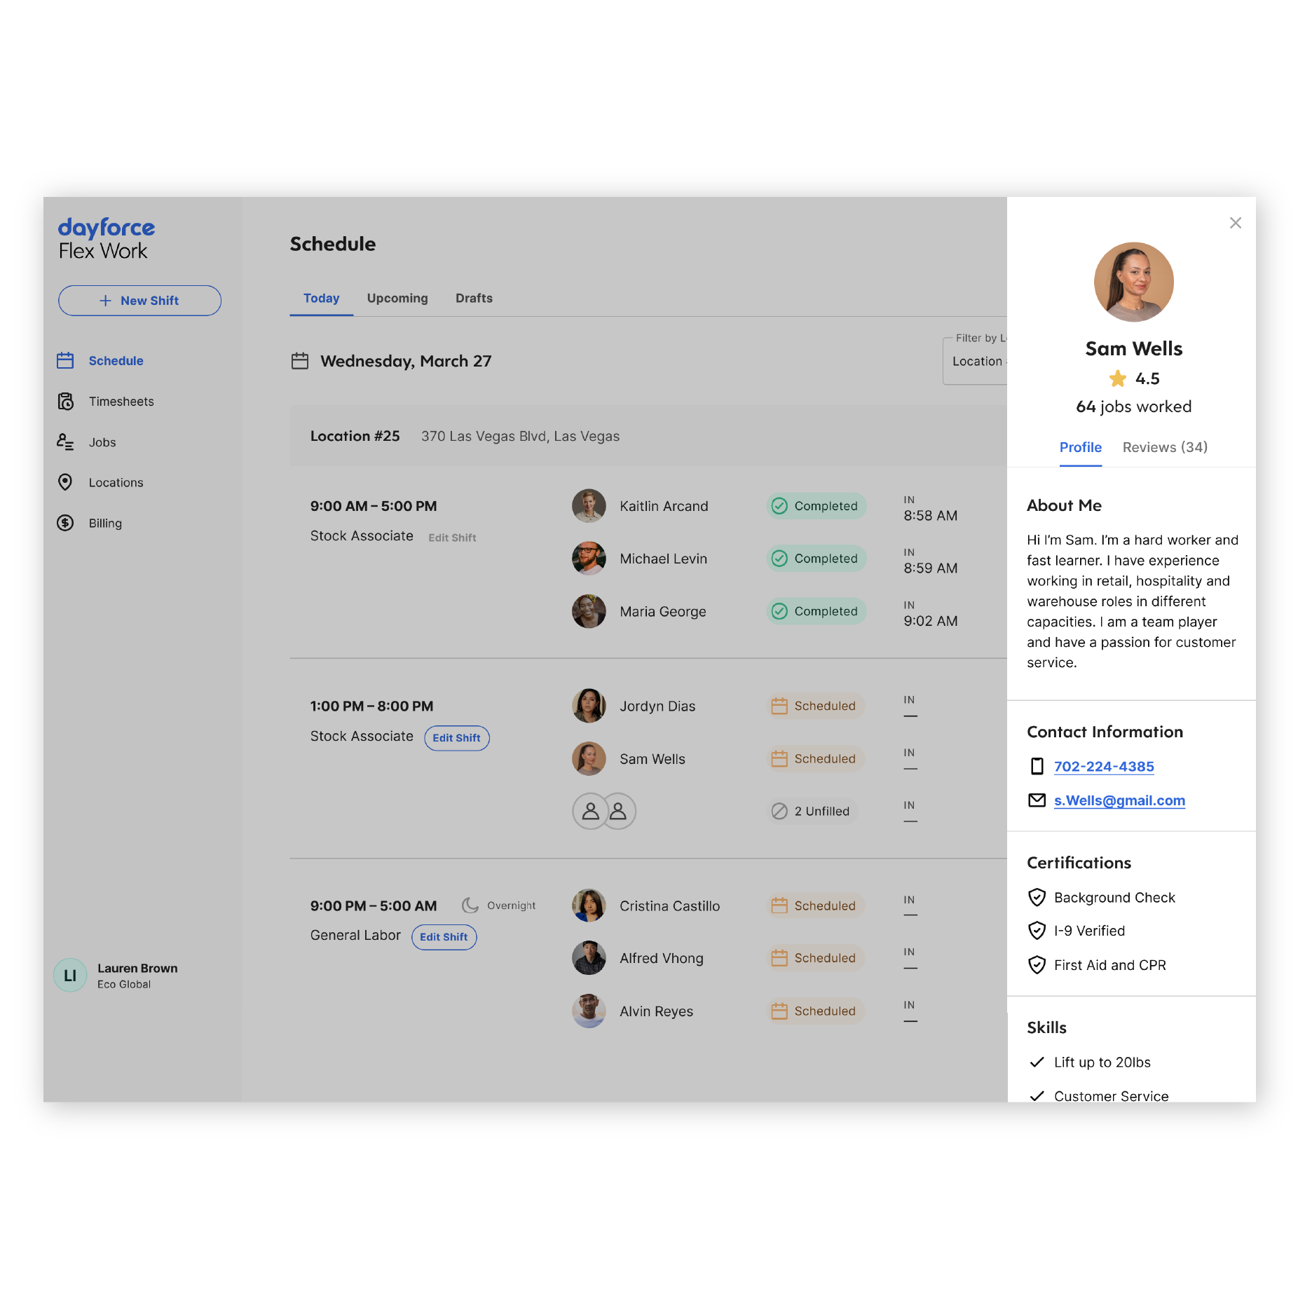This screenshot has height=1305, width=1305.
Task: Click the Billing dollar icon
Action: point(65,523)
